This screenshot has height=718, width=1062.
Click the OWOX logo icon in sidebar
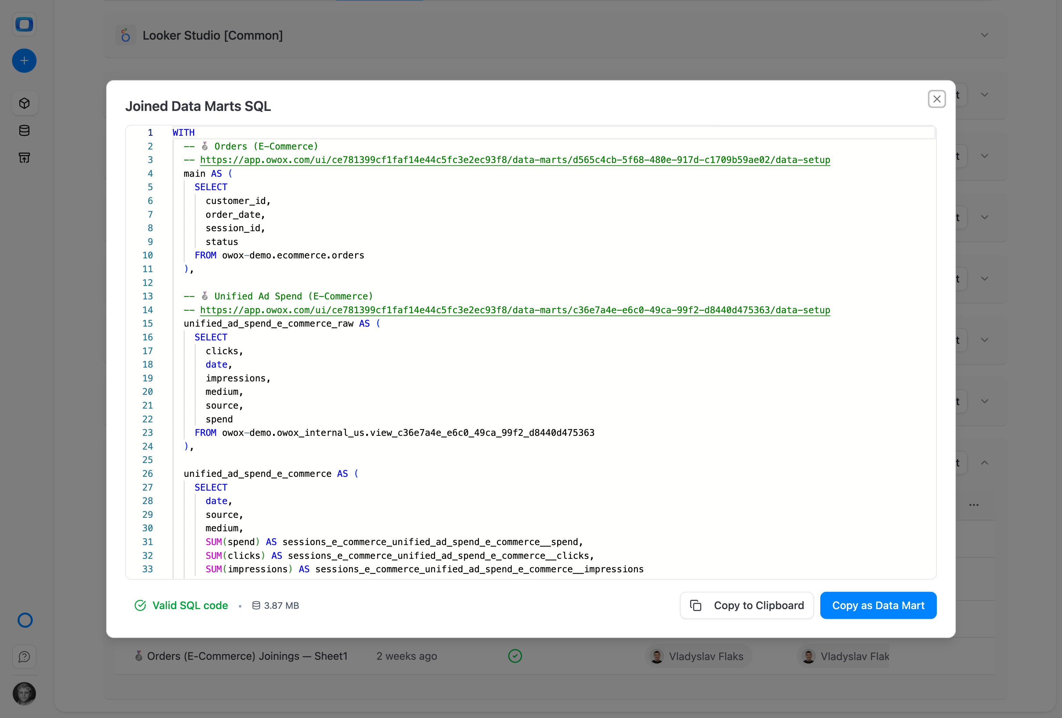pos(24,24)
